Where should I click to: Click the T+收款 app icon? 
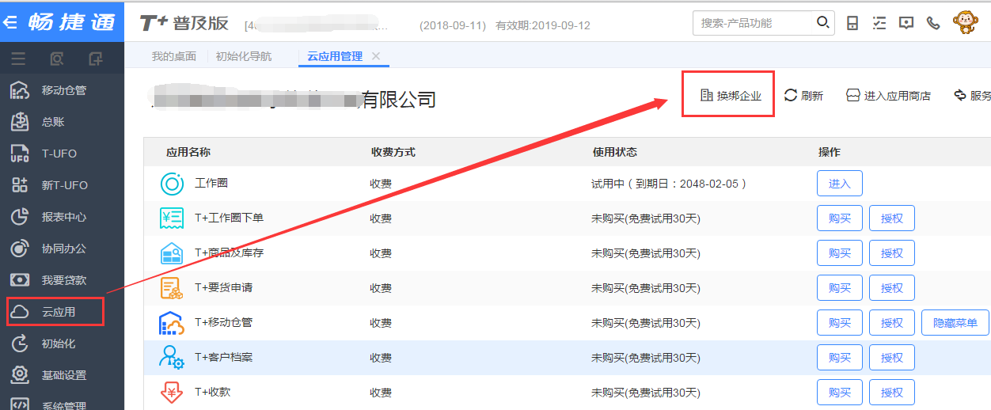click(172, 392)
